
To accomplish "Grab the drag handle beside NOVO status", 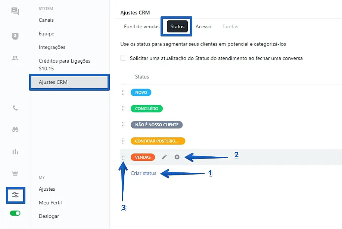I will coord(123,93).
